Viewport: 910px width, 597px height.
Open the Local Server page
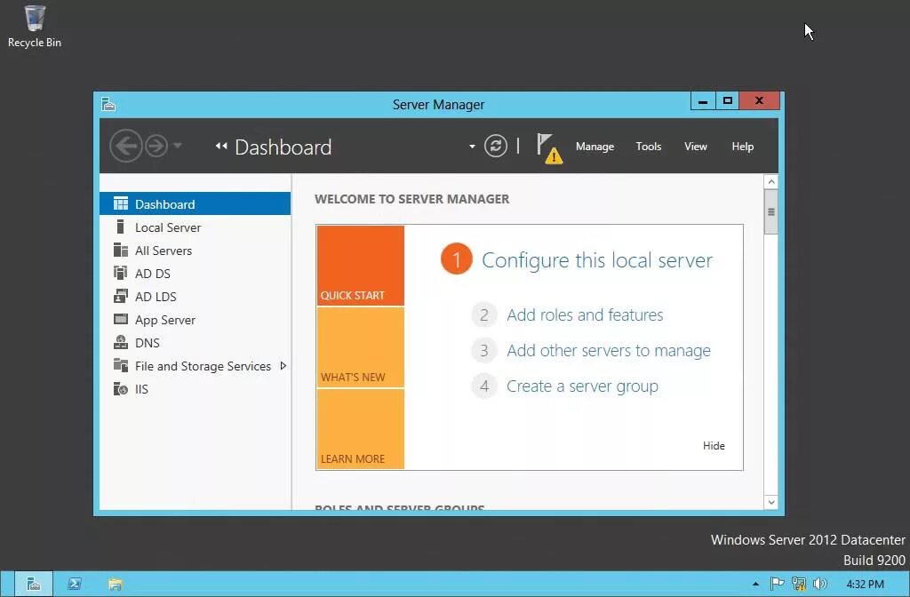[168, 227]
